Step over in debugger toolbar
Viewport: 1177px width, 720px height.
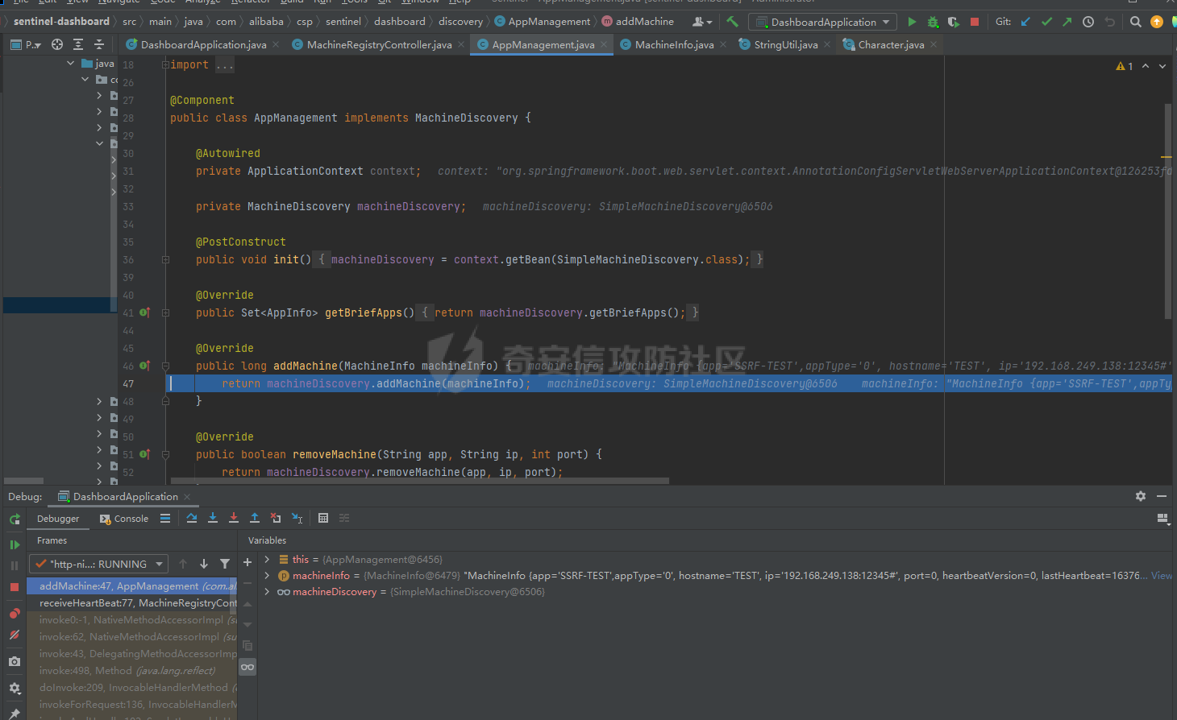192,518
